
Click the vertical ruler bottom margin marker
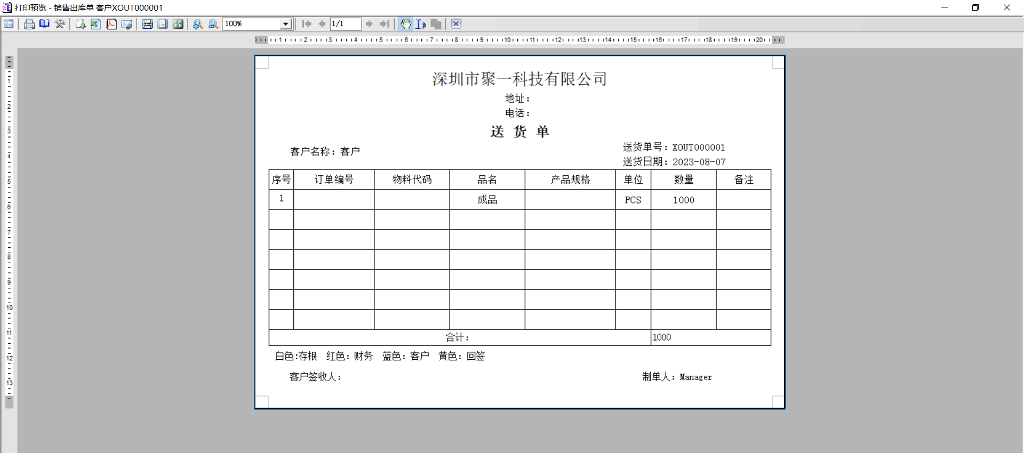click(x=9, y=402)
